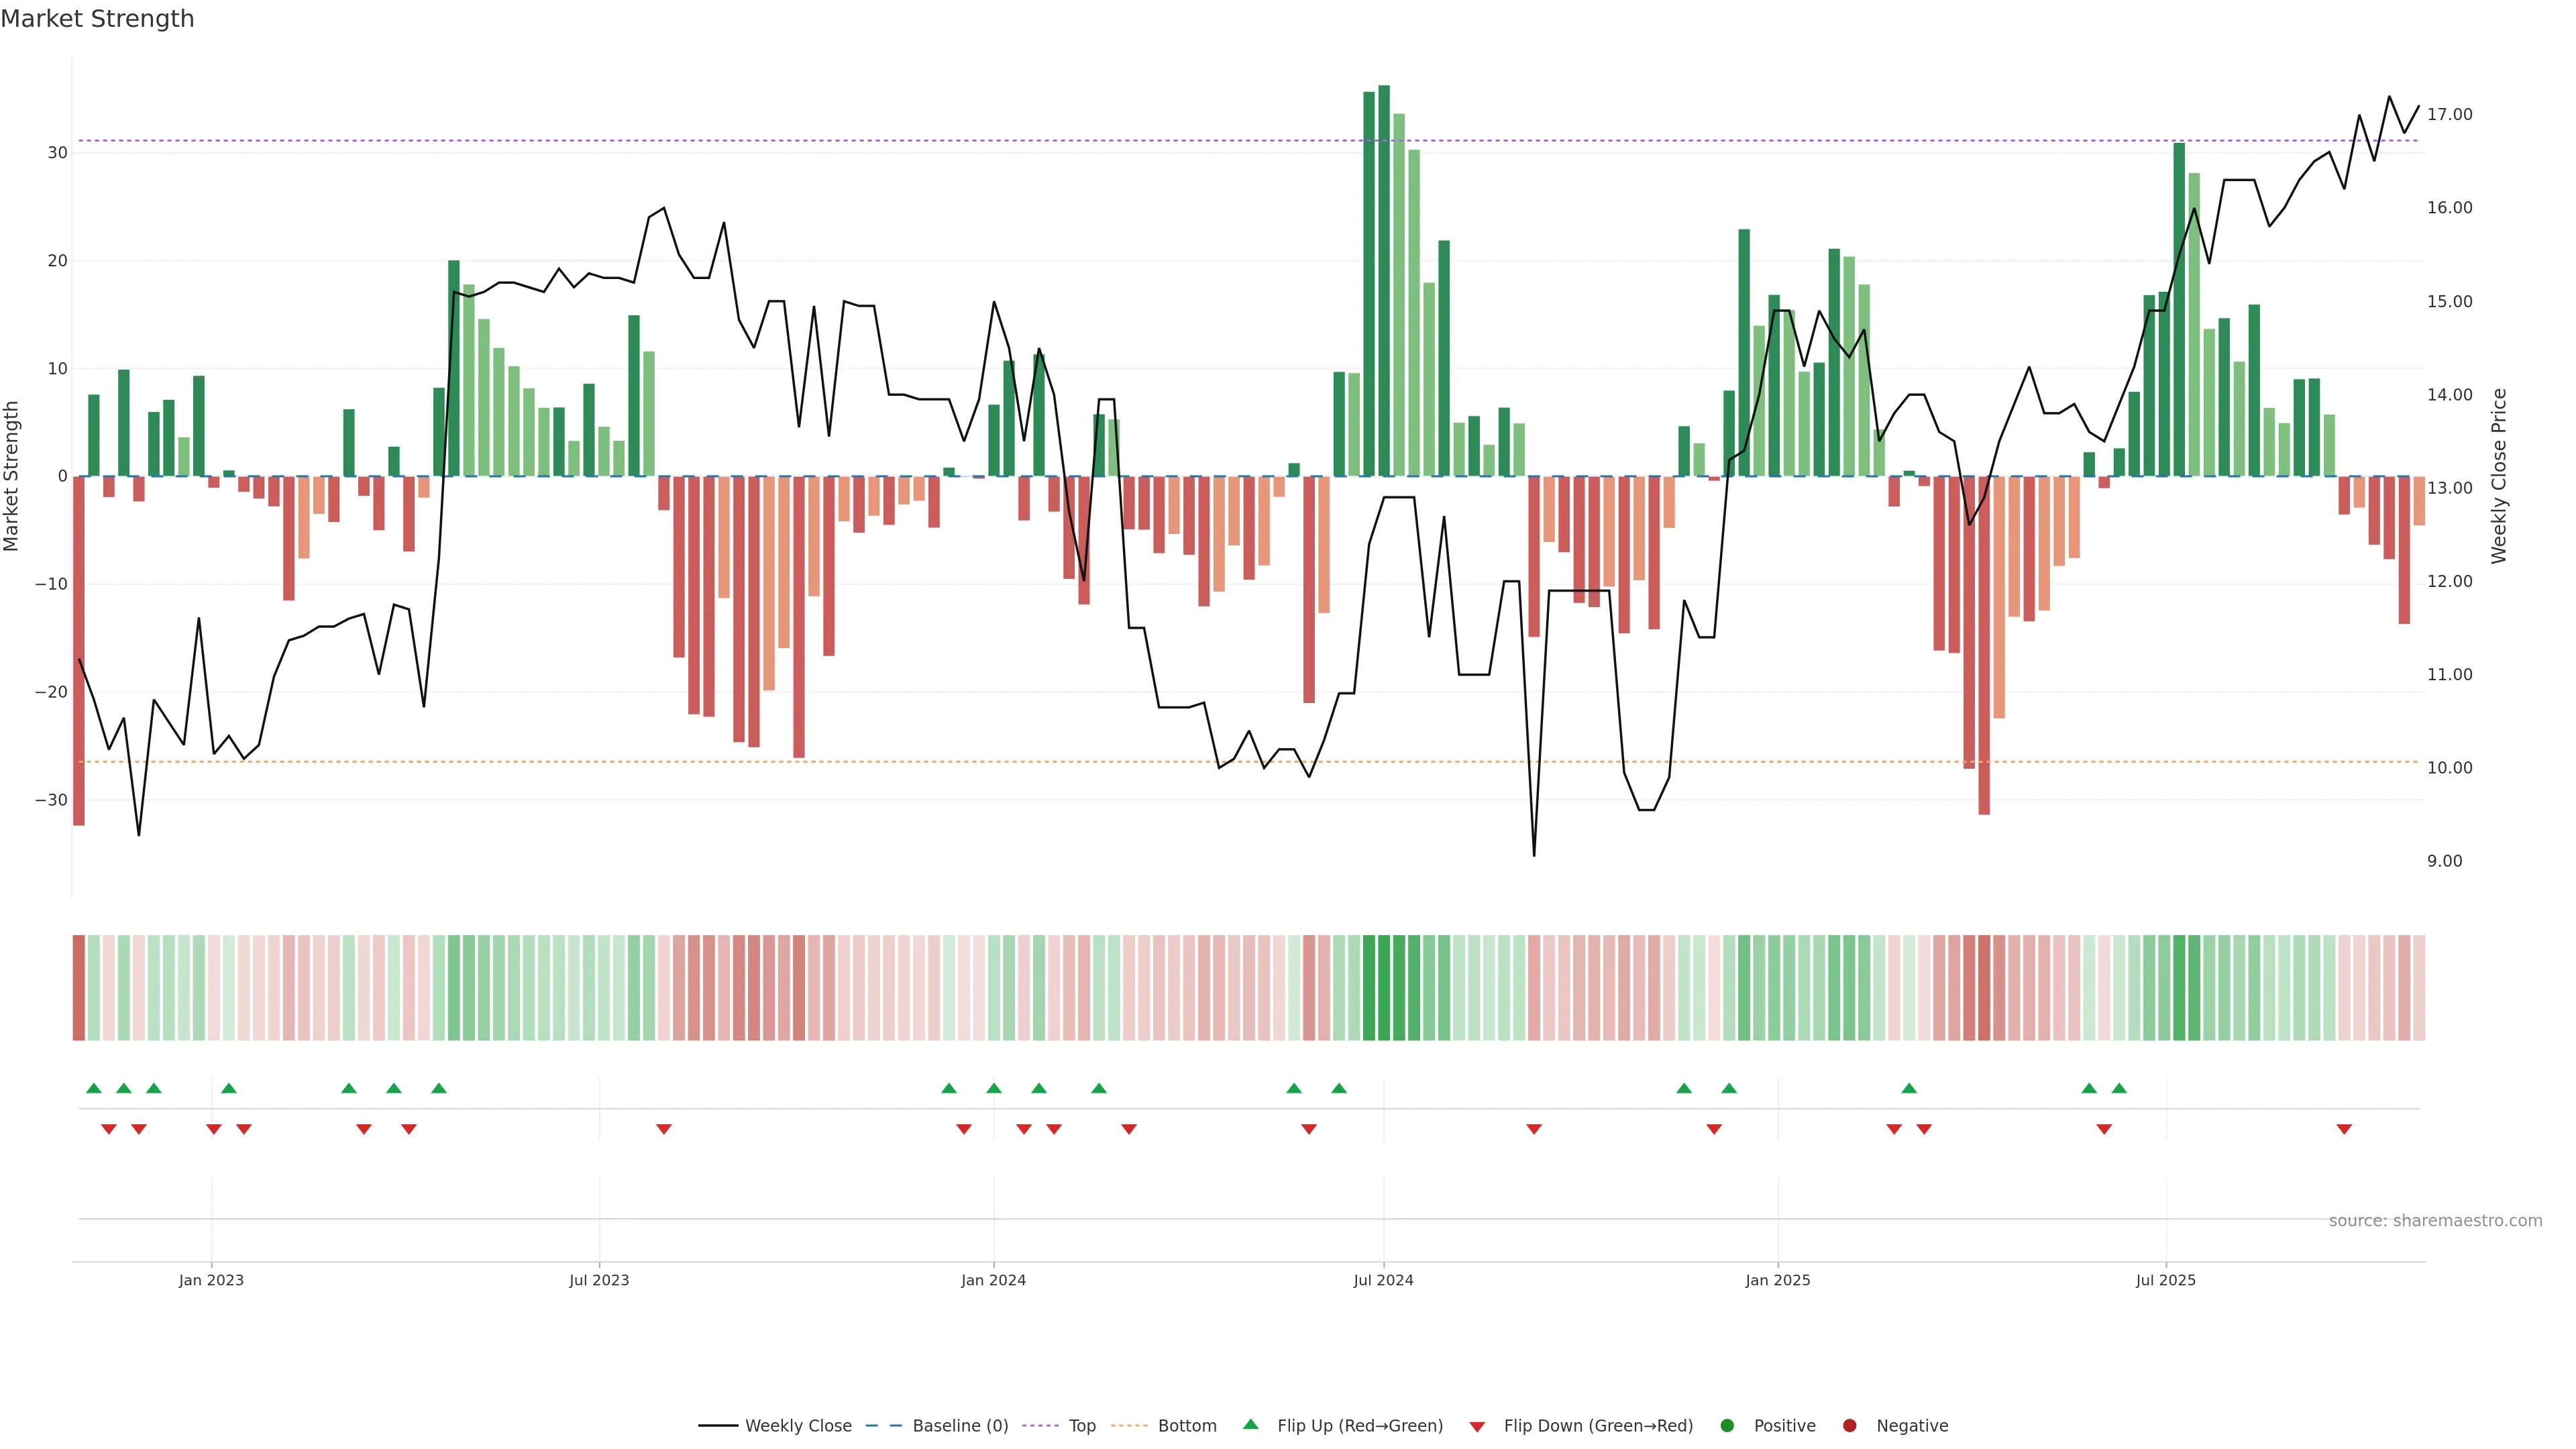Click the lone flip-down marker after Jul 2023
2576x1449 pixels.
(664, 1129)
